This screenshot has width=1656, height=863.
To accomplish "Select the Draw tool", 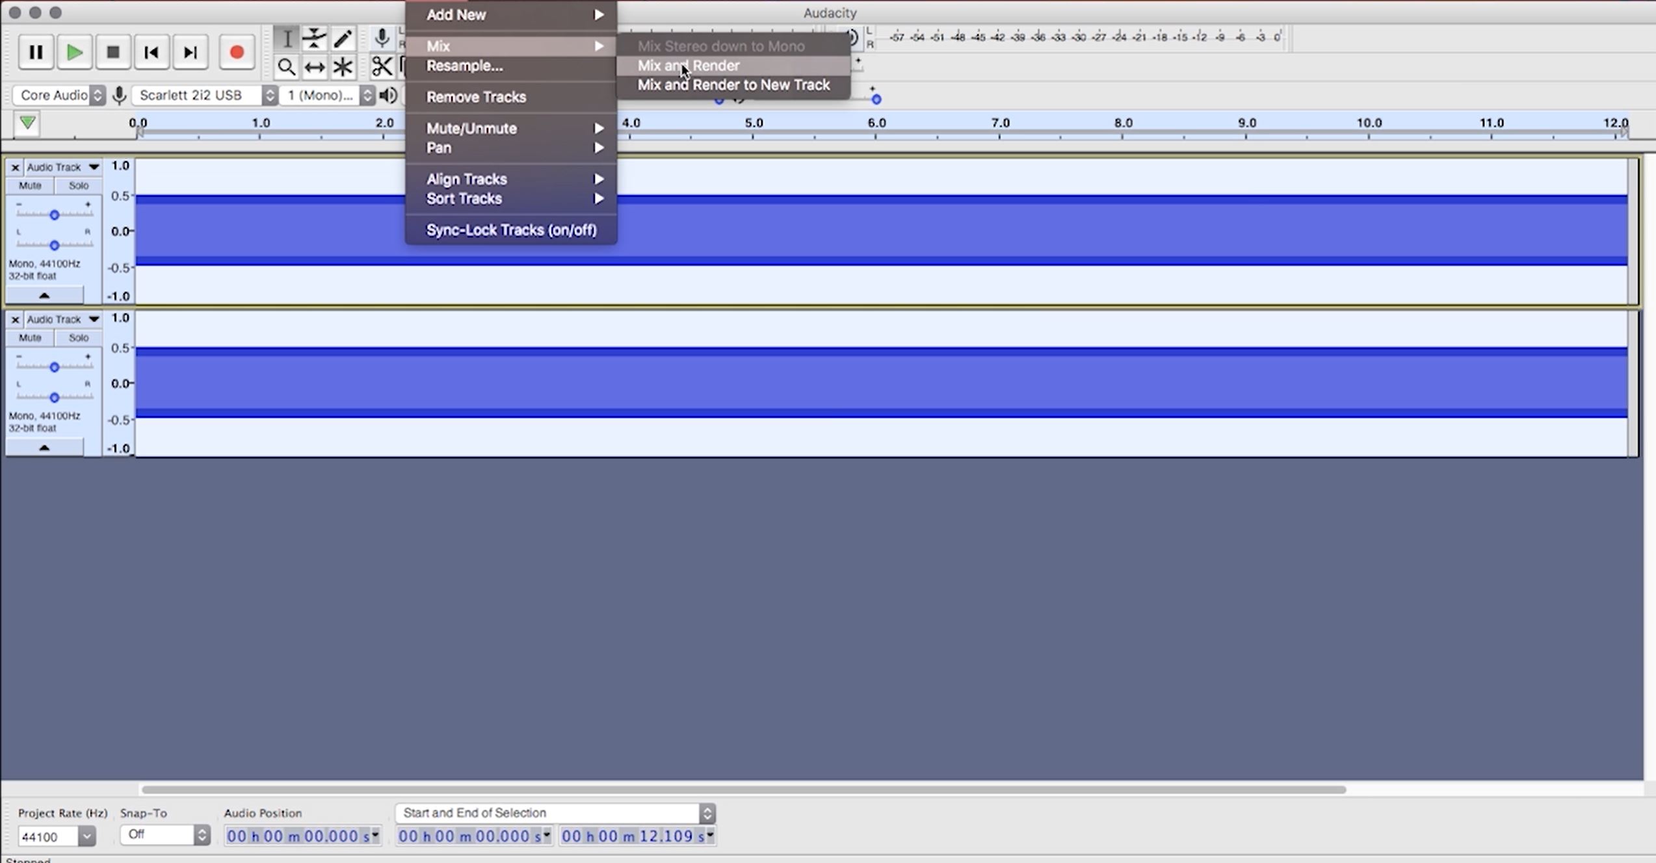I will point(343,38).
